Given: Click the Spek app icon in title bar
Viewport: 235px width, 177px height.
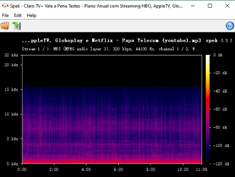Looking at the screenshot, I should click(x=5, y=6).
